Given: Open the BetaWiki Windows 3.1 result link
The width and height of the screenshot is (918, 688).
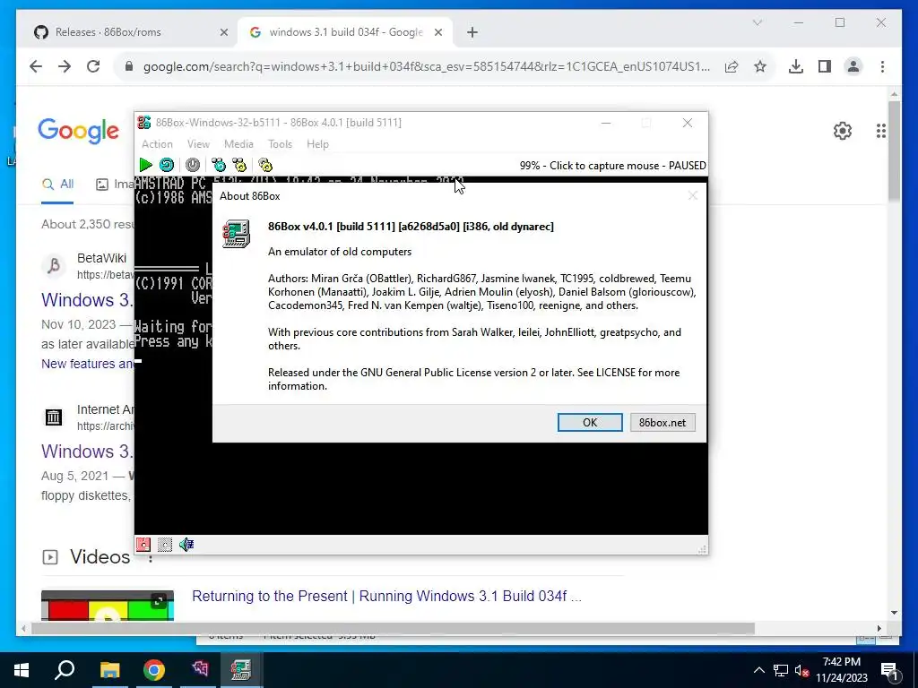Looking at the screenshot, I should [x=87, y=299].
